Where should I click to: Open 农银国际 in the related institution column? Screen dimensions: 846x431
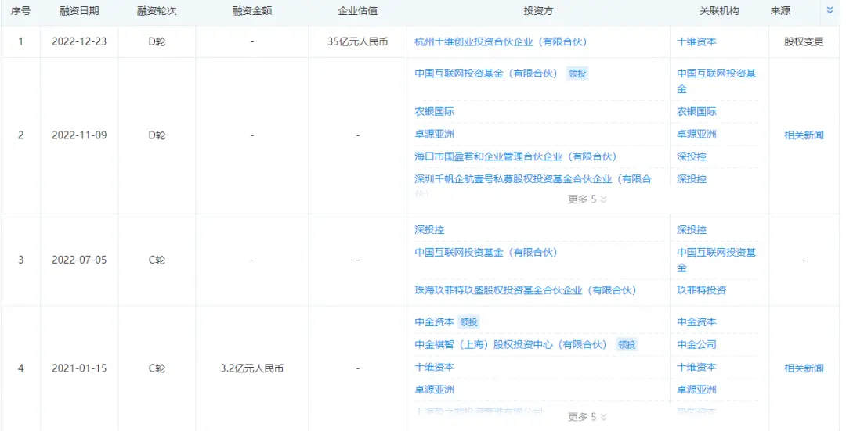696,112
